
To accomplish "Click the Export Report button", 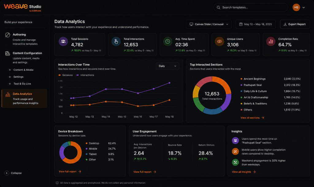I will (295, 24).
